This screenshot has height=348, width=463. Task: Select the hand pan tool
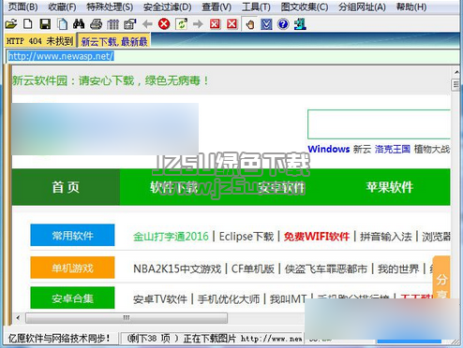pyautogui.click(x=249, y=24)
